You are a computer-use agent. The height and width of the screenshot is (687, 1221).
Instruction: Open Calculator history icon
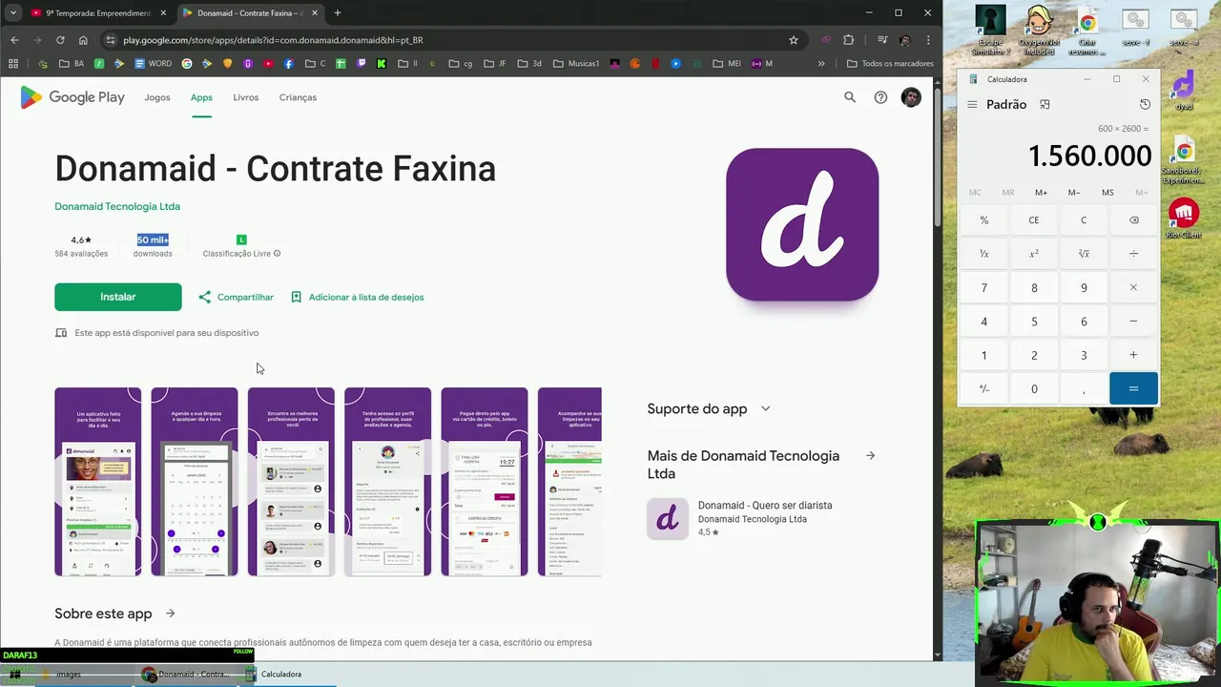(x=1145, y=104)
